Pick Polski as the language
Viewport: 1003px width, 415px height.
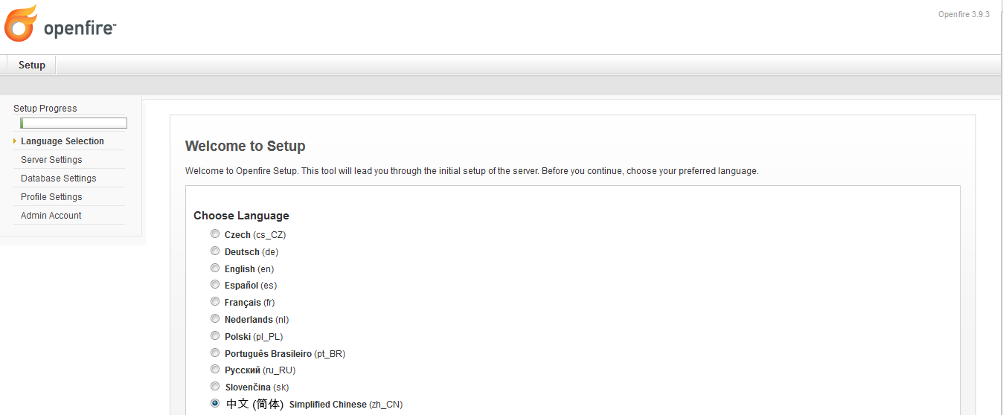coord(215,336)
